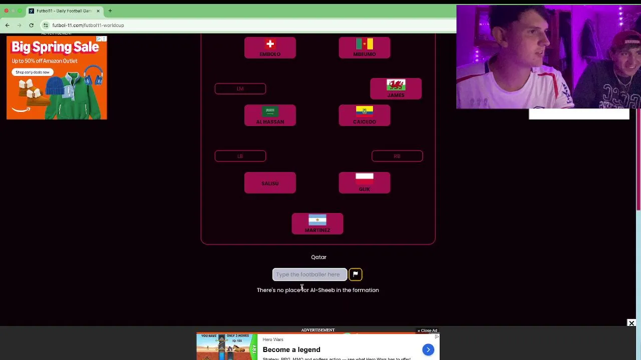
Task: Click the 'no place for Al-Sheeb' message
Action: pyautogui.click(x=318, y=290)
